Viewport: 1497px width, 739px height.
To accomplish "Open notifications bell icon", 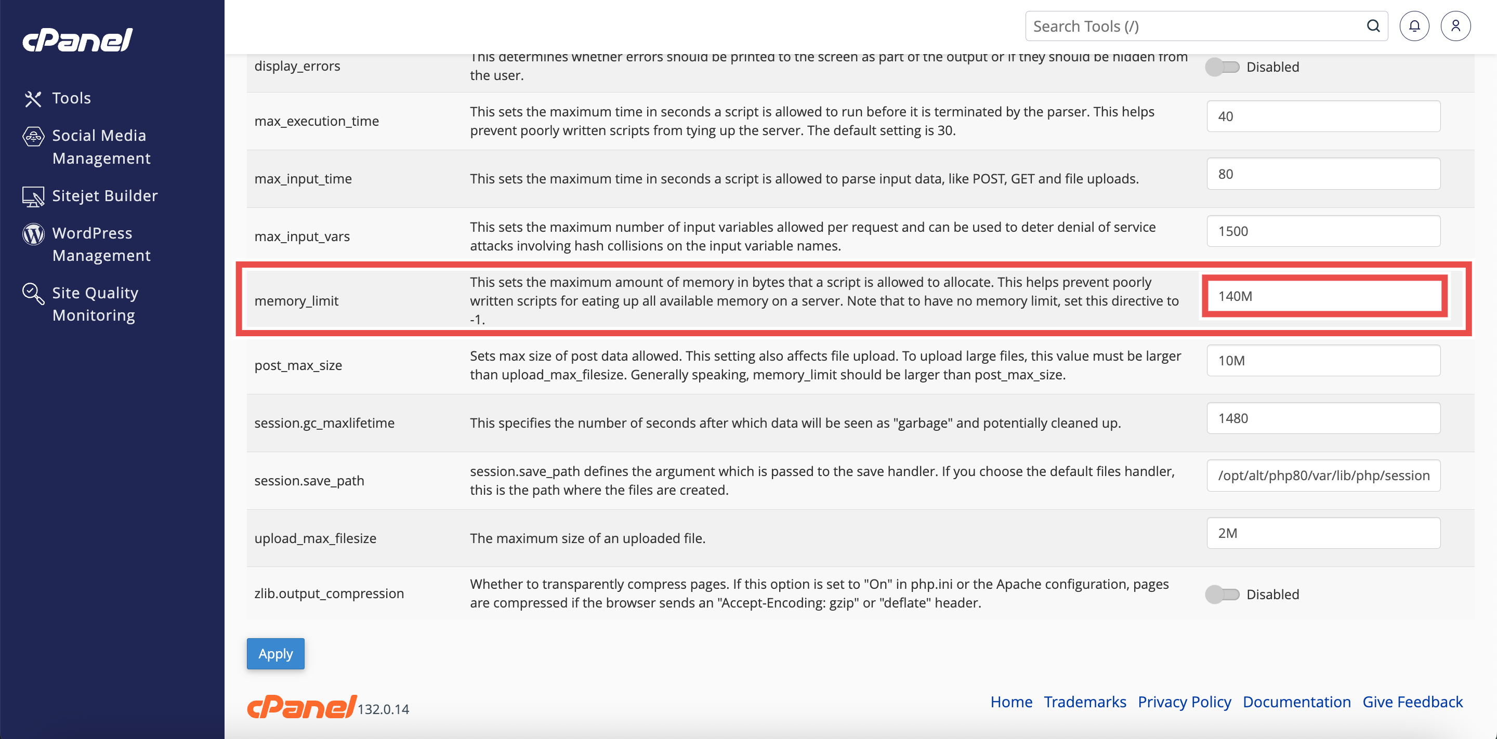I will tap(1414, 26).
